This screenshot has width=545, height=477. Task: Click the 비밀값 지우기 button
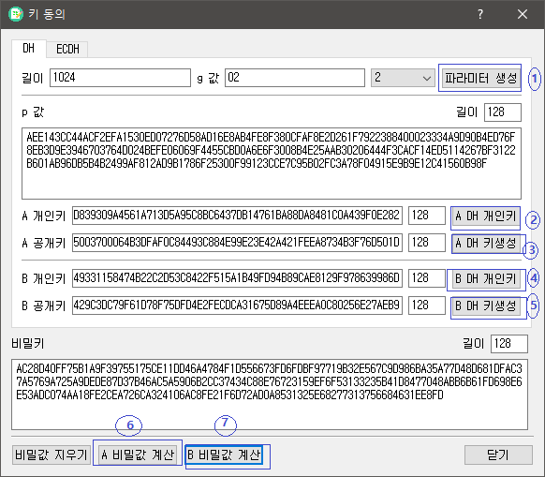coord(52,455)
